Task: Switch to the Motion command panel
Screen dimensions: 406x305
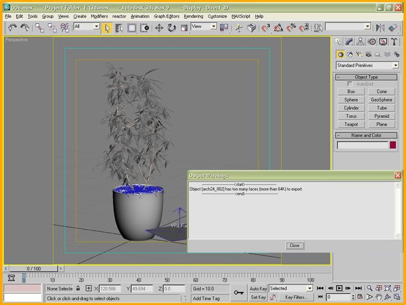Action: click(x=372, y=42)
